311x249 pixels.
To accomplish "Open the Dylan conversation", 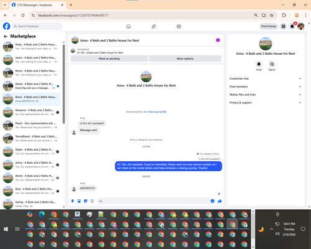I will (31, 152).
